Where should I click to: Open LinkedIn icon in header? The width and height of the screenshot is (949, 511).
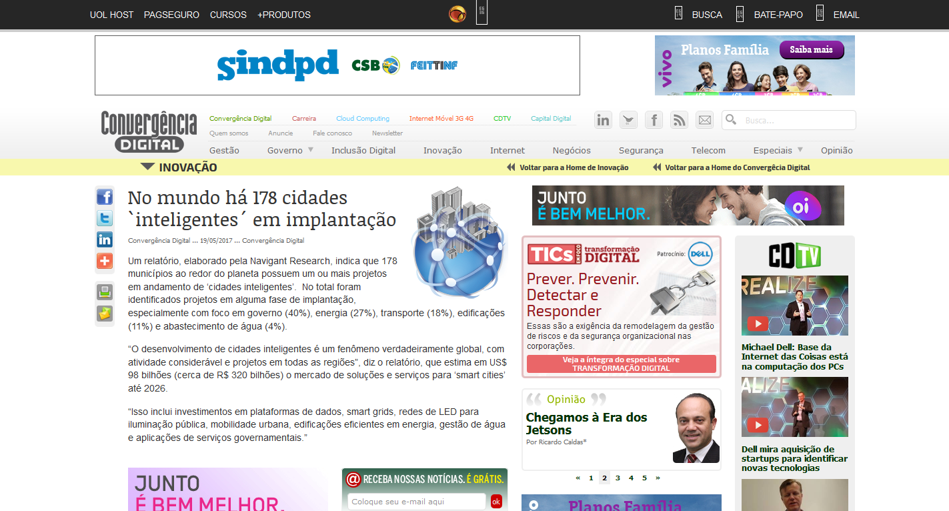(x=604, y=120)
